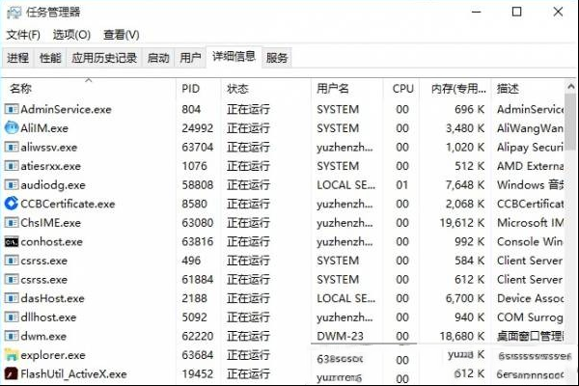Click the conhost.exe console icon
The image size is (579, 386).
coord(11,242)
